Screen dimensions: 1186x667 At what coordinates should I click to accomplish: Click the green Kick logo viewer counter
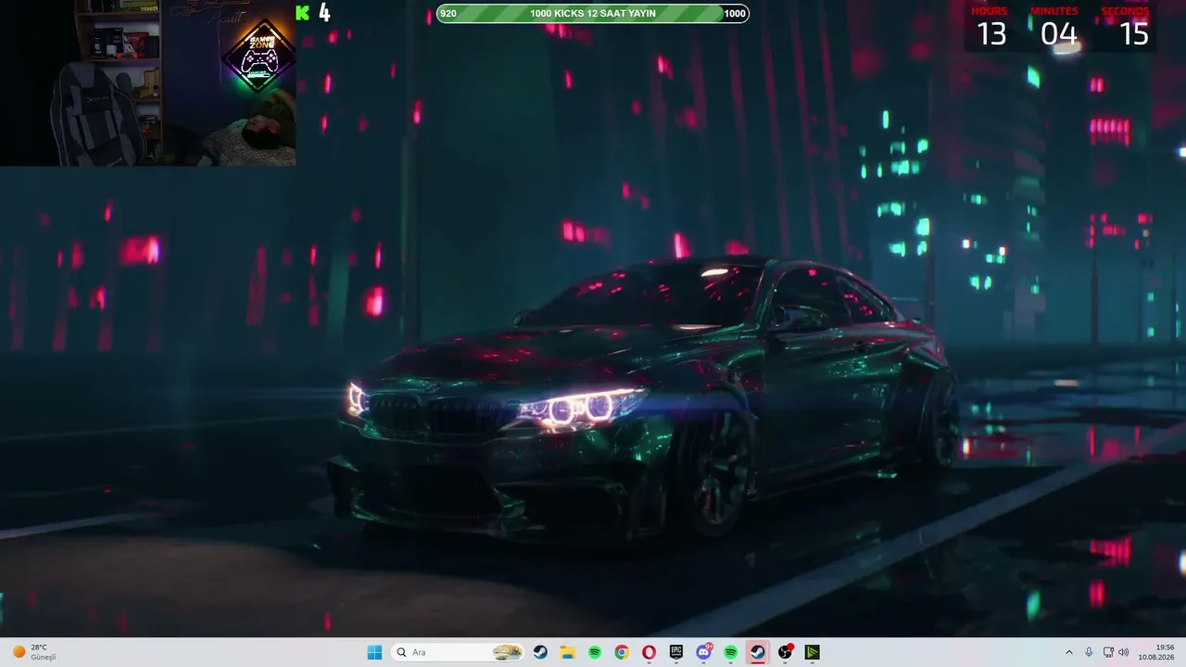(x=312, y=13)
